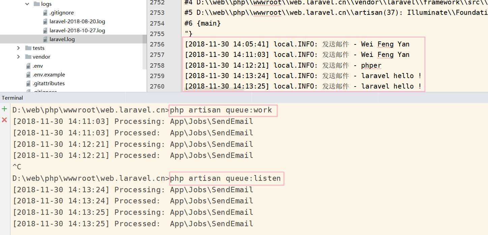This screenshot has height=235, width=488.
Task: Click the .env file icon
Action: pyautogui.click(x=28, y=66)
